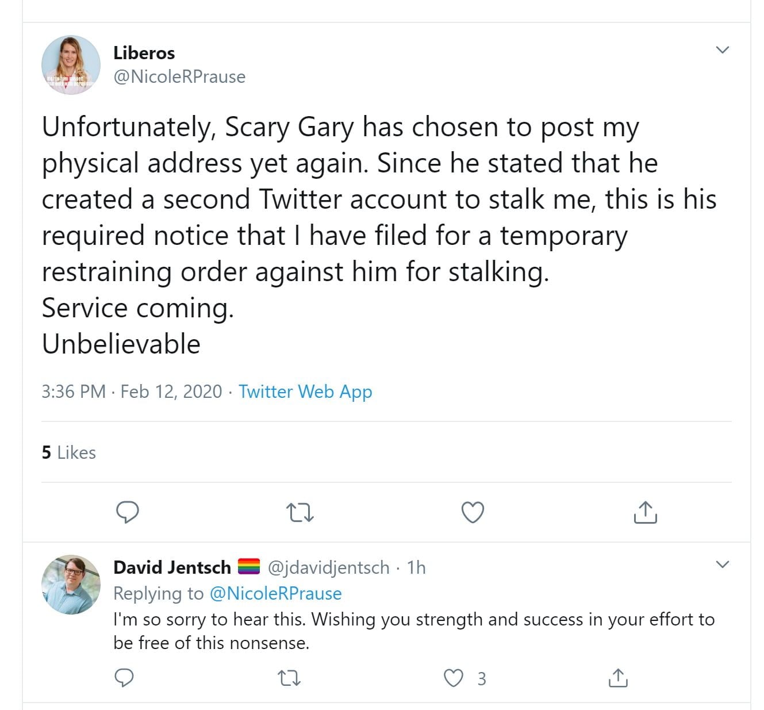Open the @jdavidjentsch handle

[329, 567]
